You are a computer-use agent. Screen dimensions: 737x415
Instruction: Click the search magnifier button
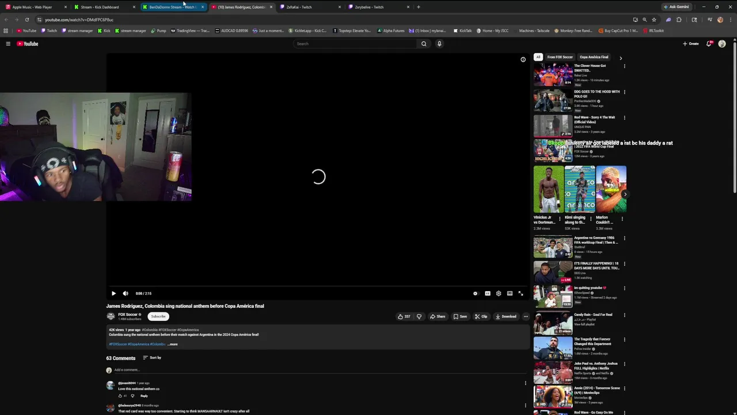(x=424, y=44)
